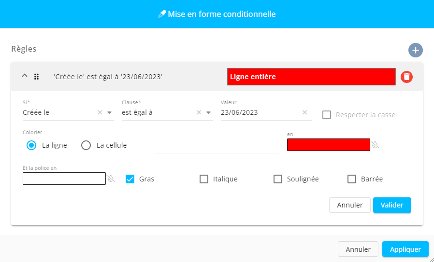Clear the value 23/06/2023 with X
Image resolution: width=434 pixels, height=262 pixels.
pyautogui.click(x=305, y=112)
